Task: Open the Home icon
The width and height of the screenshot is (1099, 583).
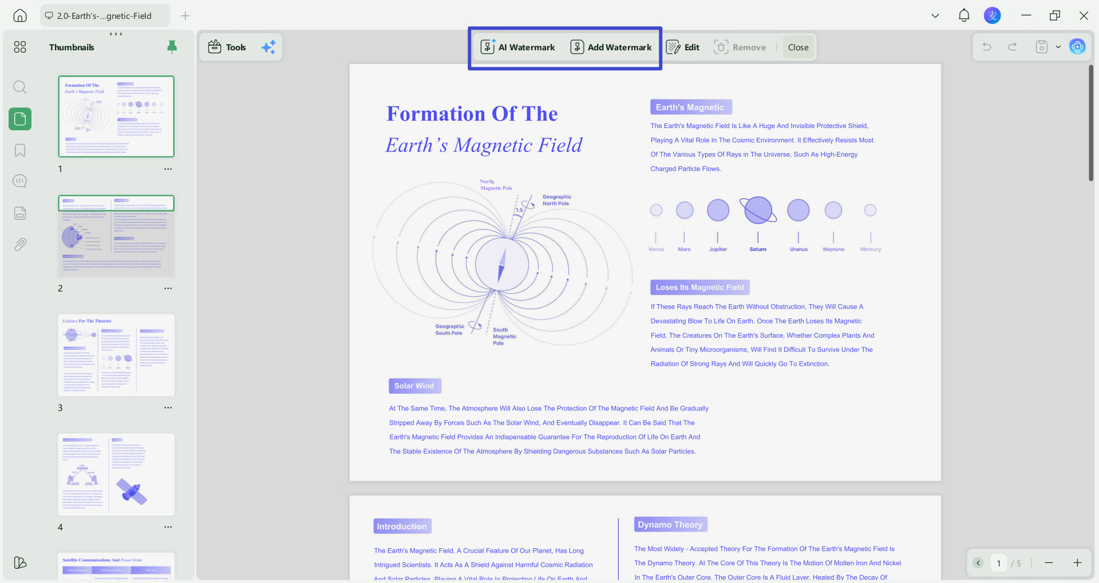Action: click(20, 15)
